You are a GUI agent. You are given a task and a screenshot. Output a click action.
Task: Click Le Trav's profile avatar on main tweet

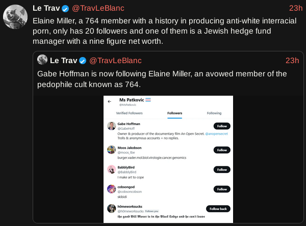pyautogui.click(x=15, y=18)
